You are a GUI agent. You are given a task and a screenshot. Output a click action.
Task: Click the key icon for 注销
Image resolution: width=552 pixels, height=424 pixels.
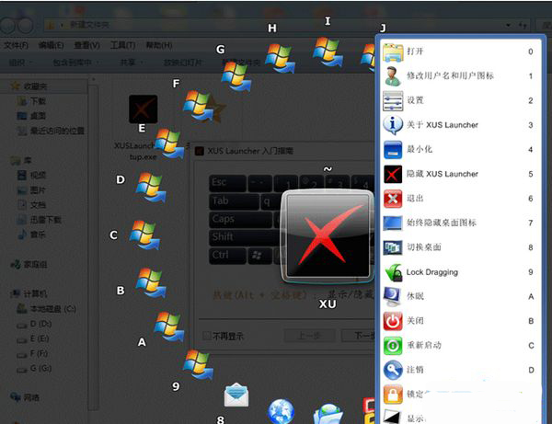(x=393, y=370)
